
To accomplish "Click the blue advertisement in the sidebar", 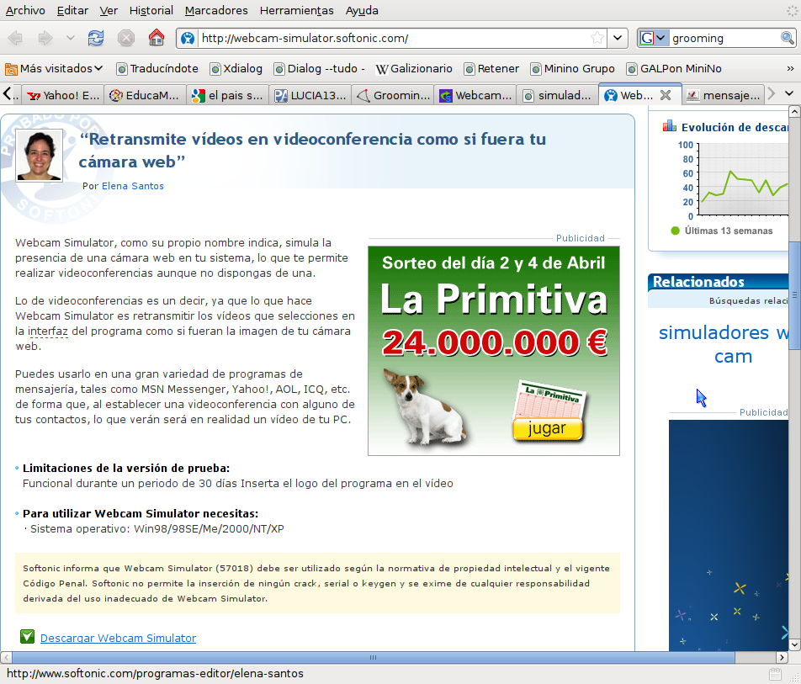I will 729,535.
